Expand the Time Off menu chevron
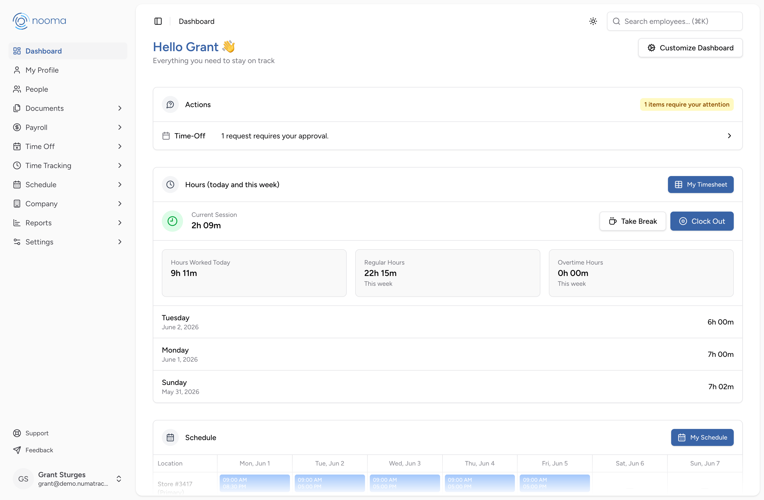The image size is (764, 500). coord(120,146)
